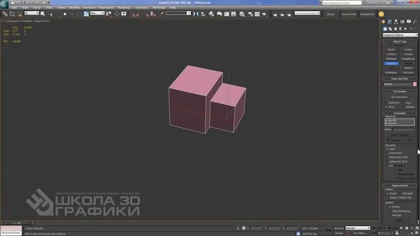Switch to the Hierarchy command panel tab
The height and width of the screenshot is (236, 420).
pyautogui.click(x=396, y=22)
